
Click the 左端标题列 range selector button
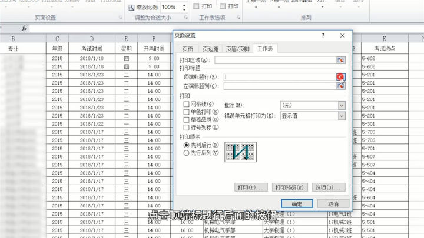341,86
